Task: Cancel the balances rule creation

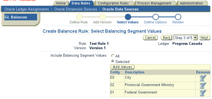Action: 150,38
